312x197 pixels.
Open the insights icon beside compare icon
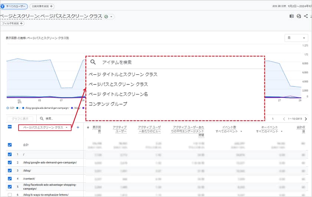click(299, 16)
